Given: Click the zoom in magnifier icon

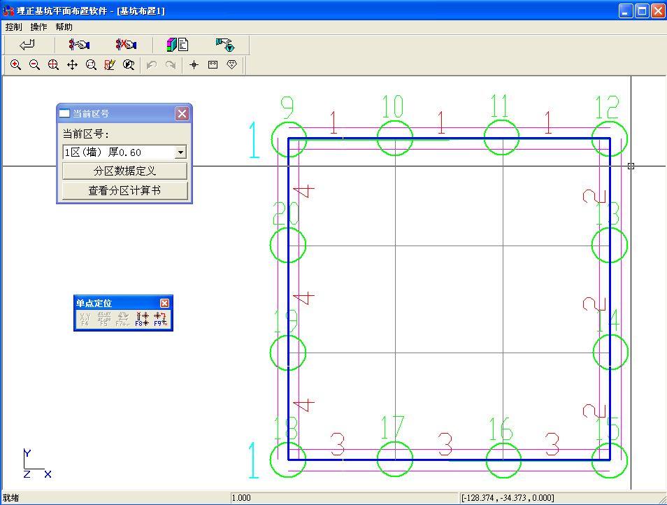Looking at the screenshot, I should (x=15, y=65).
